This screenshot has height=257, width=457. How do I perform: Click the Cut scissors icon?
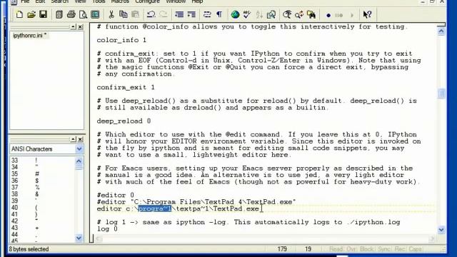[x=111, y=14]
